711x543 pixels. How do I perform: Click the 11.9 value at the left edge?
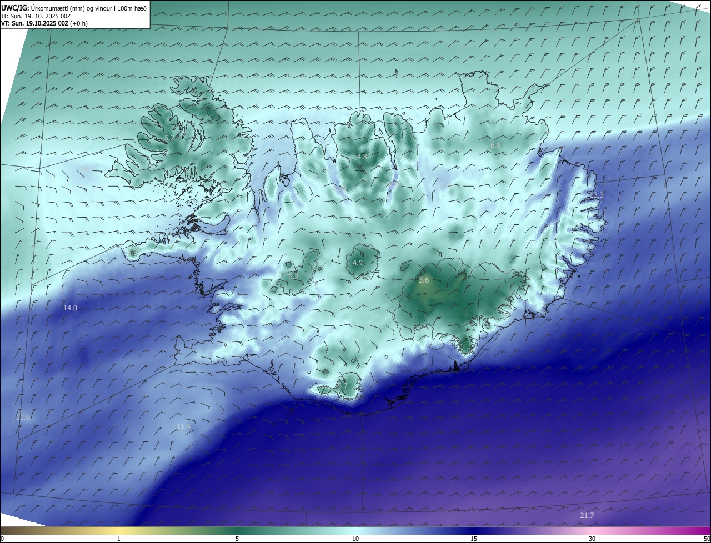pos(23,417)
